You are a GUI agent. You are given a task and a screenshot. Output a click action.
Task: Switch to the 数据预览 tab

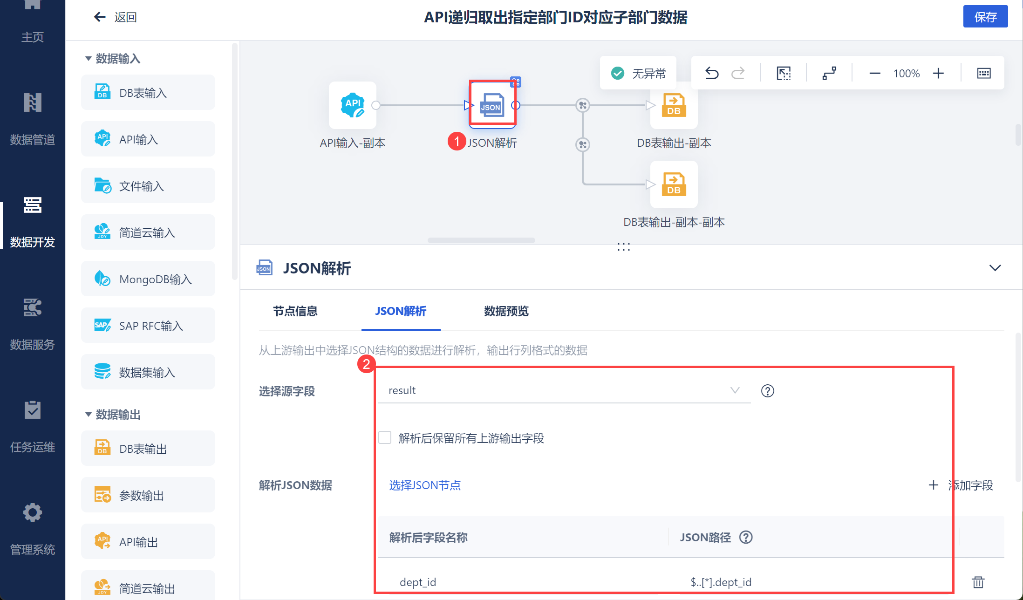click(506, 311)
